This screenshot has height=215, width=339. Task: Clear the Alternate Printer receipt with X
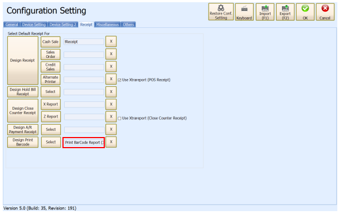111,79
